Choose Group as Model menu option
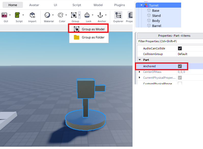This screenshot has height=149, width=203. [x=93, y=29]
